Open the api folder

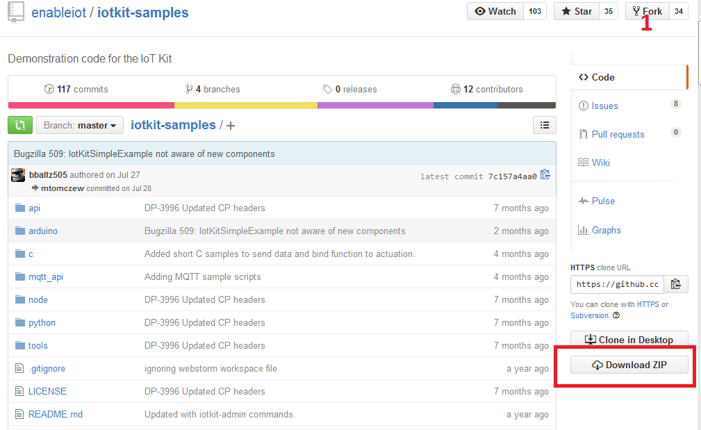click(35, 208)
